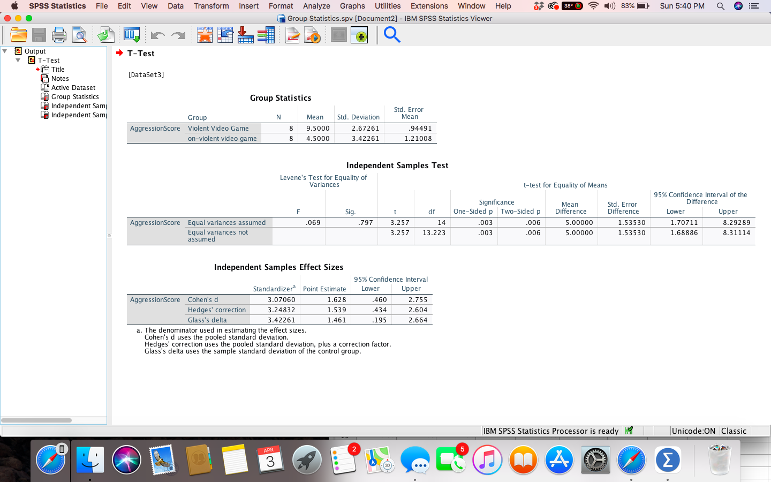Click the greyed-out rectangle toolbar icon
The image size is (771, 482).
point(339,35)
